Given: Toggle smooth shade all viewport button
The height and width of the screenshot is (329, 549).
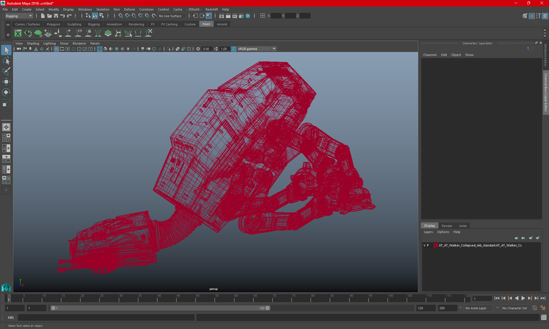Looking at the screenshot, I should tap(105, 49).
